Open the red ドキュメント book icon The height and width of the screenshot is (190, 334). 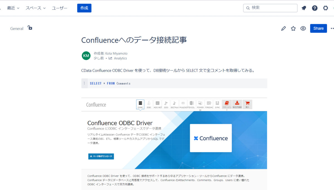pos(227,104)
